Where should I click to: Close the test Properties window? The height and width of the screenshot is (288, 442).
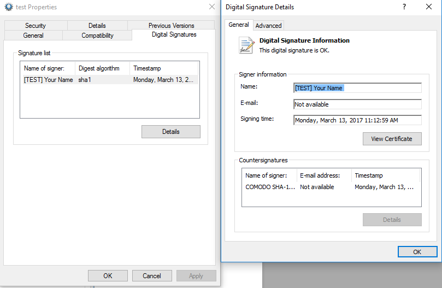pos(212,7)
